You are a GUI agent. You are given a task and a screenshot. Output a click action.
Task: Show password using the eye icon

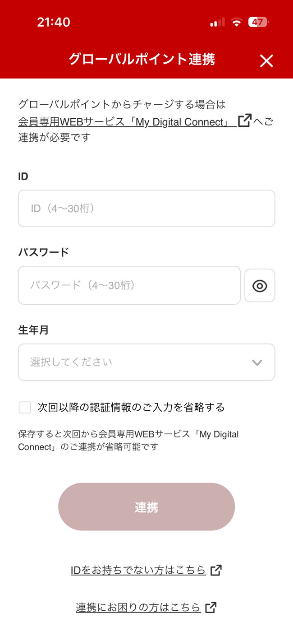click(260, 286)
